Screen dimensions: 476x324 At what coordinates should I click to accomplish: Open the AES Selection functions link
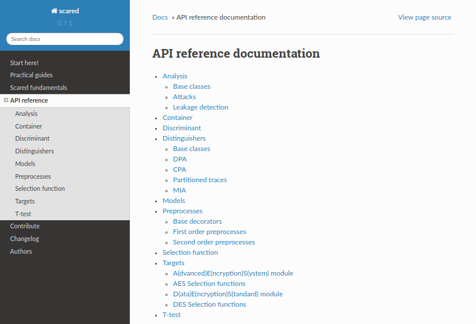pos(209,284)
